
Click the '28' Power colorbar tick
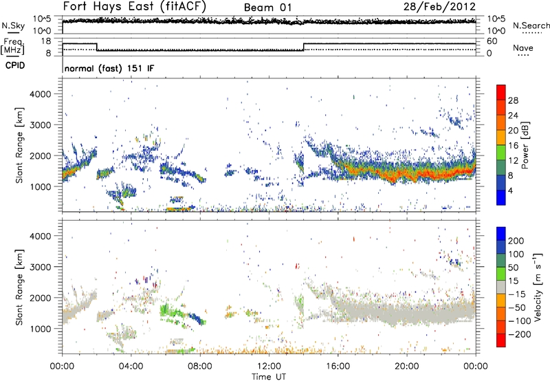click(513, 100)
